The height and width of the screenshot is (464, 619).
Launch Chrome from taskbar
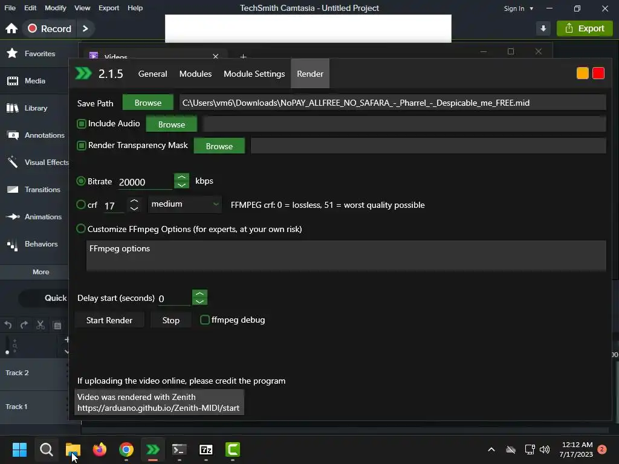coord(126,449)
